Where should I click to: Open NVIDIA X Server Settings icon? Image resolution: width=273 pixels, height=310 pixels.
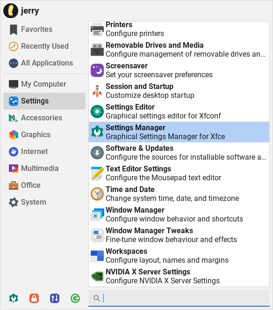point(97,276)
